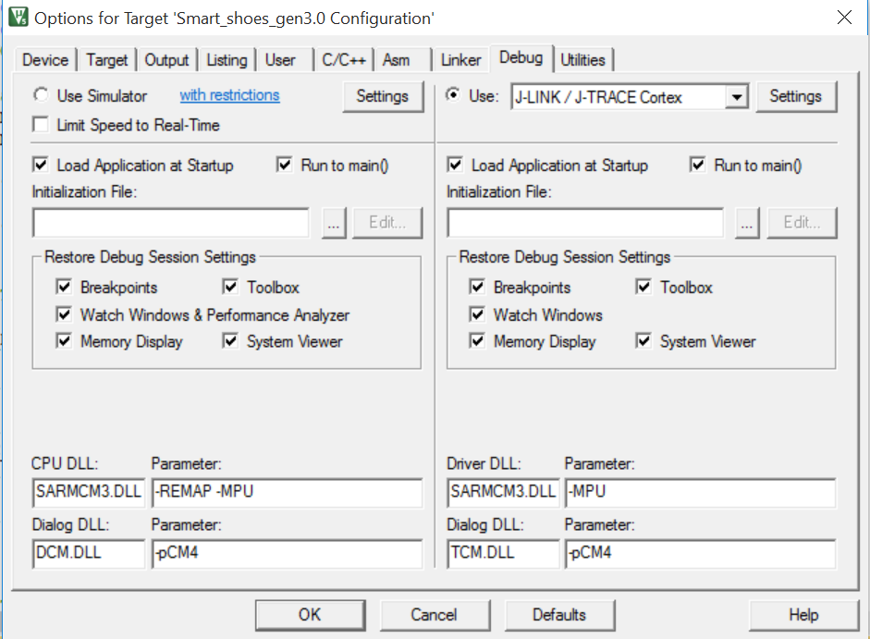Switch to the Device tab
The width and height of the screenshot is (870, 639).
pyautogui.click(x=45, y=60)
